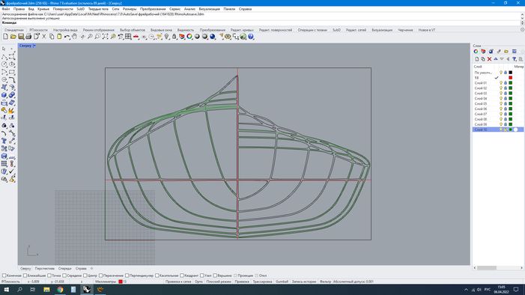
Task: Click the Paste clipboard icon
Action: [x=59, y=37]
